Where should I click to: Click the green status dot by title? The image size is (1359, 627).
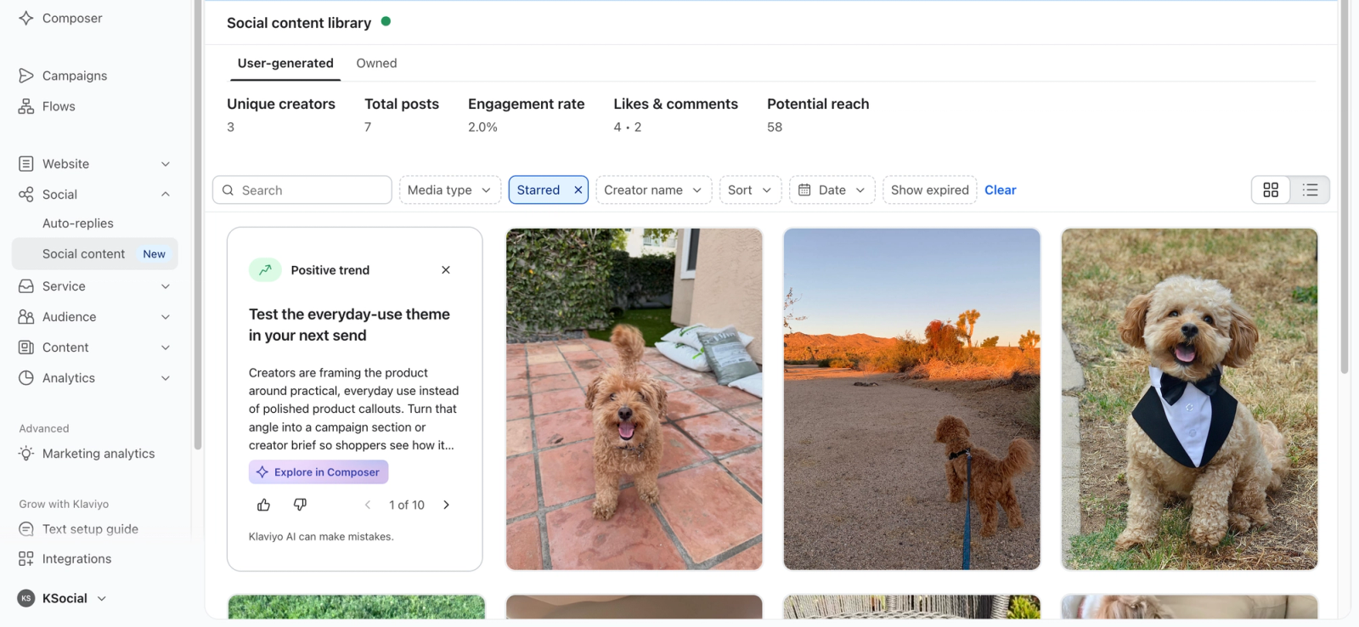[386, 22]
